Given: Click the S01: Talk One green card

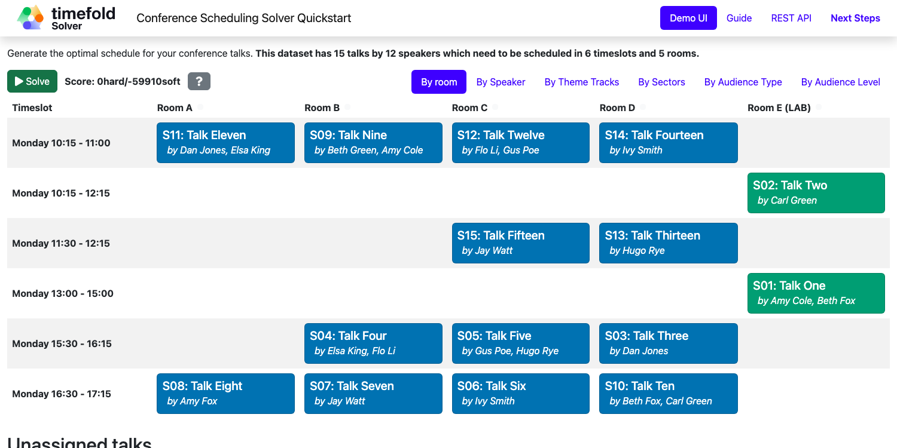Looking at the screenshot, I should pyautogui.click(x=816, y=293).
